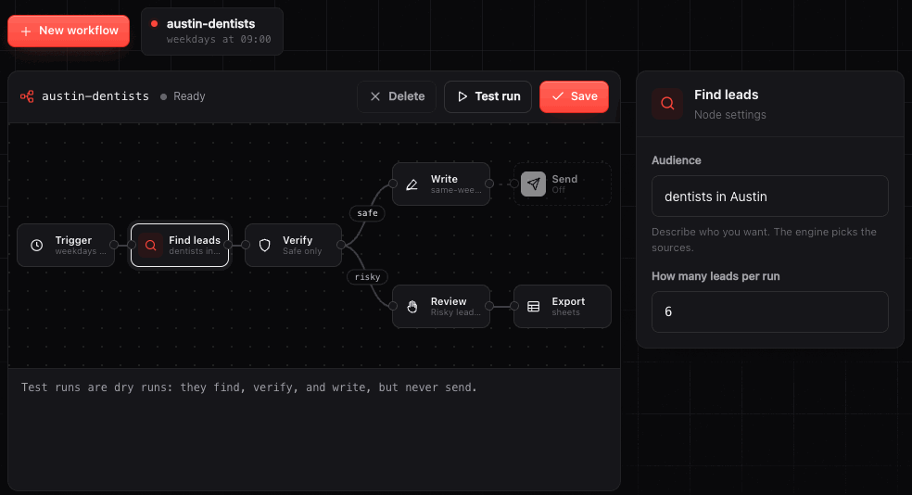Delete the austin-dentists workflow

coord(397,96)
